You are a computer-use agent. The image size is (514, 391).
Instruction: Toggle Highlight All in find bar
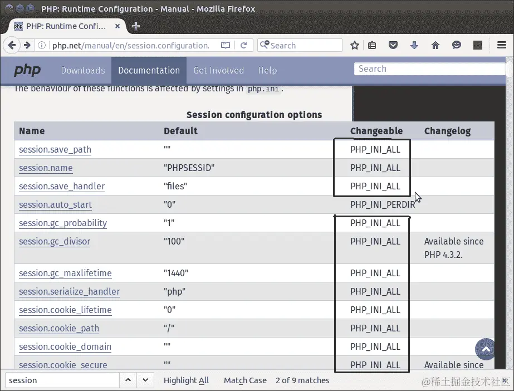186,380
